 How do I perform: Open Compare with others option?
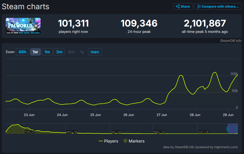218,7
